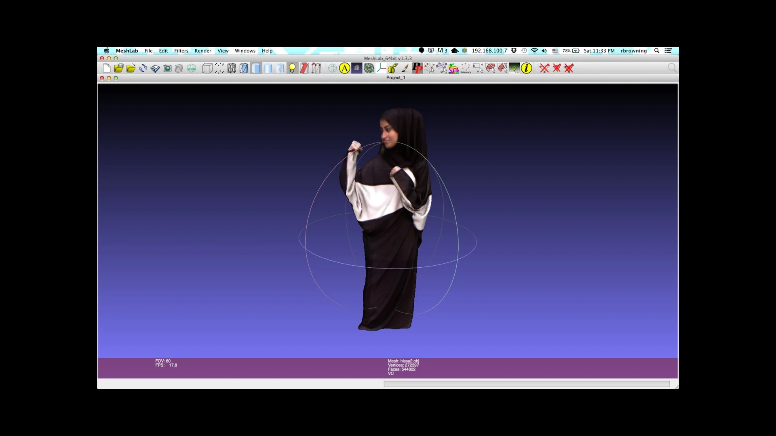This screenshot has height=436, width=776.
Task: Save snapshot with camera icon
Action: pos(167,68)
